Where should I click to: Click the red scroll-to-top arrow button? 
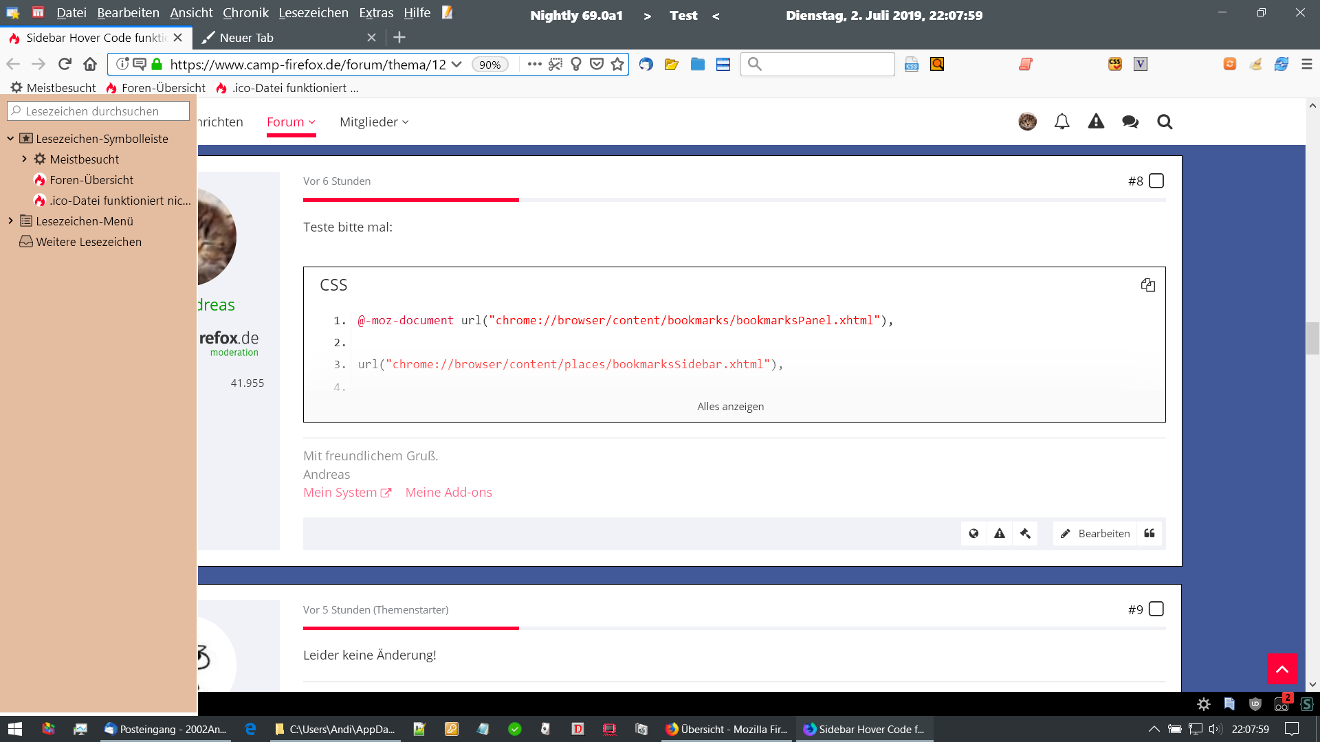(x=1282, y=668)
